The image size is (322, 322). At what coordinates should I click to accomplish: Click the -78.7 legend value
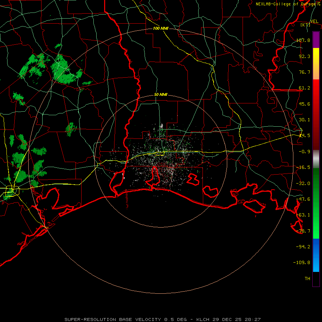tap(303, 231)
